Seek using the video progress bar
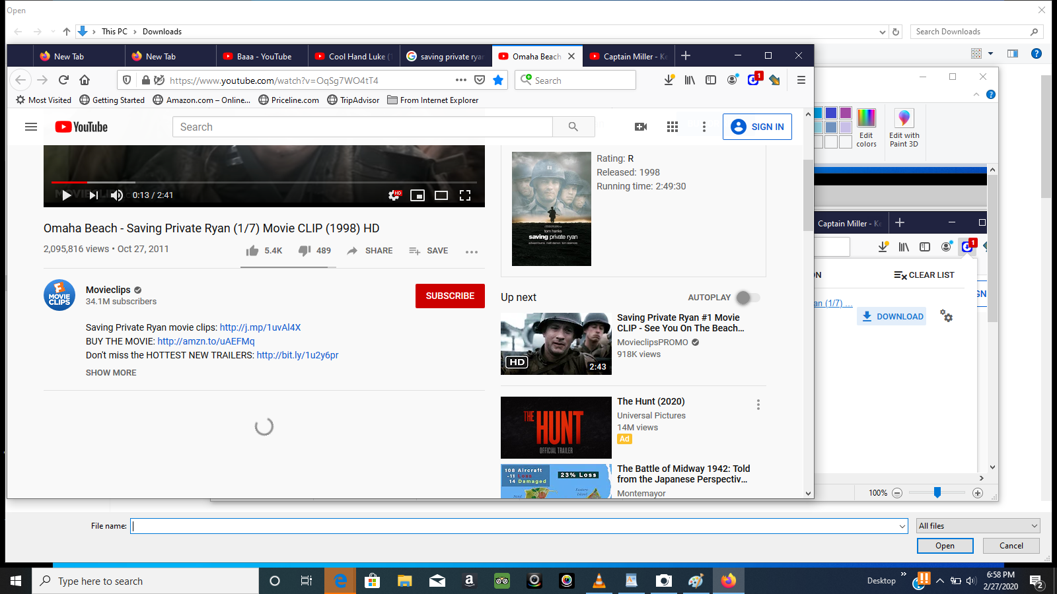Image resolution: width=1057 pixels, height=594 pixels. [264, 182]
